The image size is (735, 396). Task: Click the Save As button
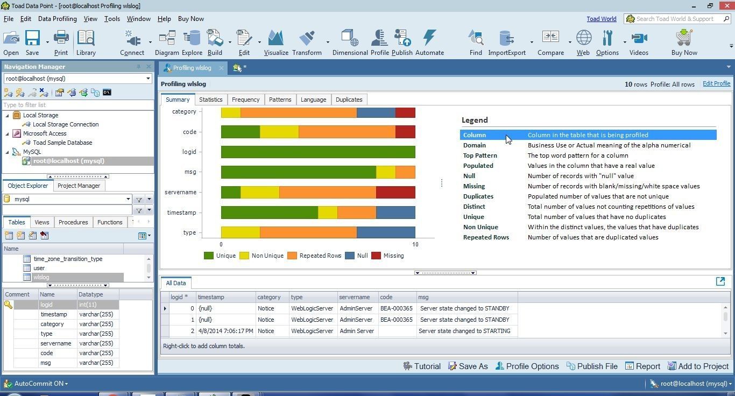pyautogui.click(x=468, y=366)
